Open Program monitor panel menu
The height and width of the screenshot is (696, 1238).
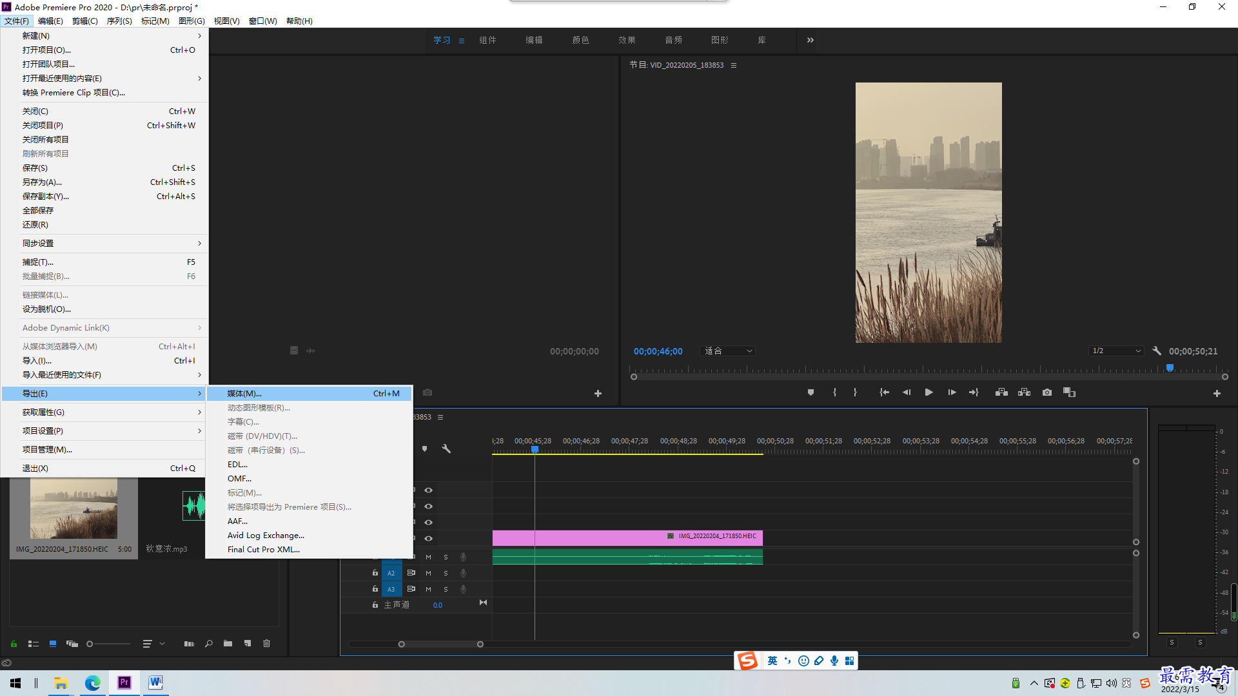(734, 65)
